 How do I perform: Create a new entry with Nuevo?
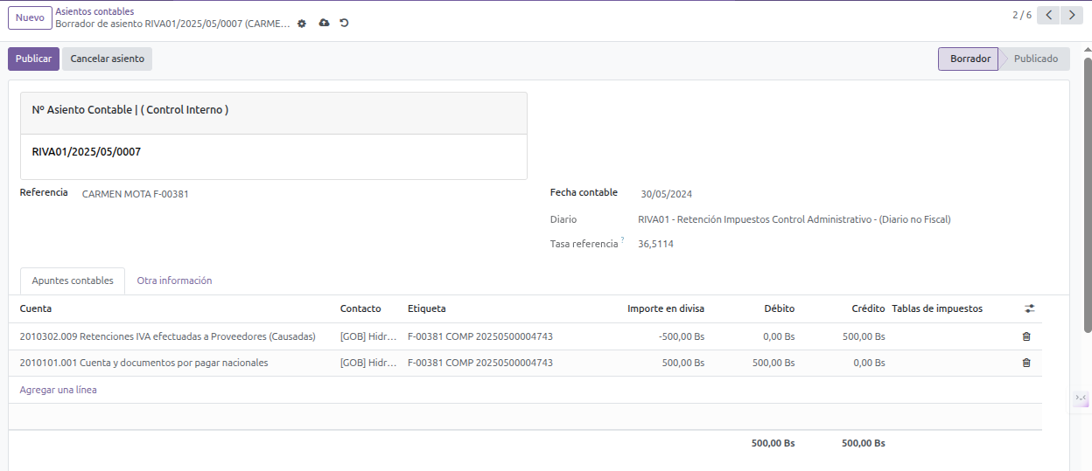pos(30,17)
